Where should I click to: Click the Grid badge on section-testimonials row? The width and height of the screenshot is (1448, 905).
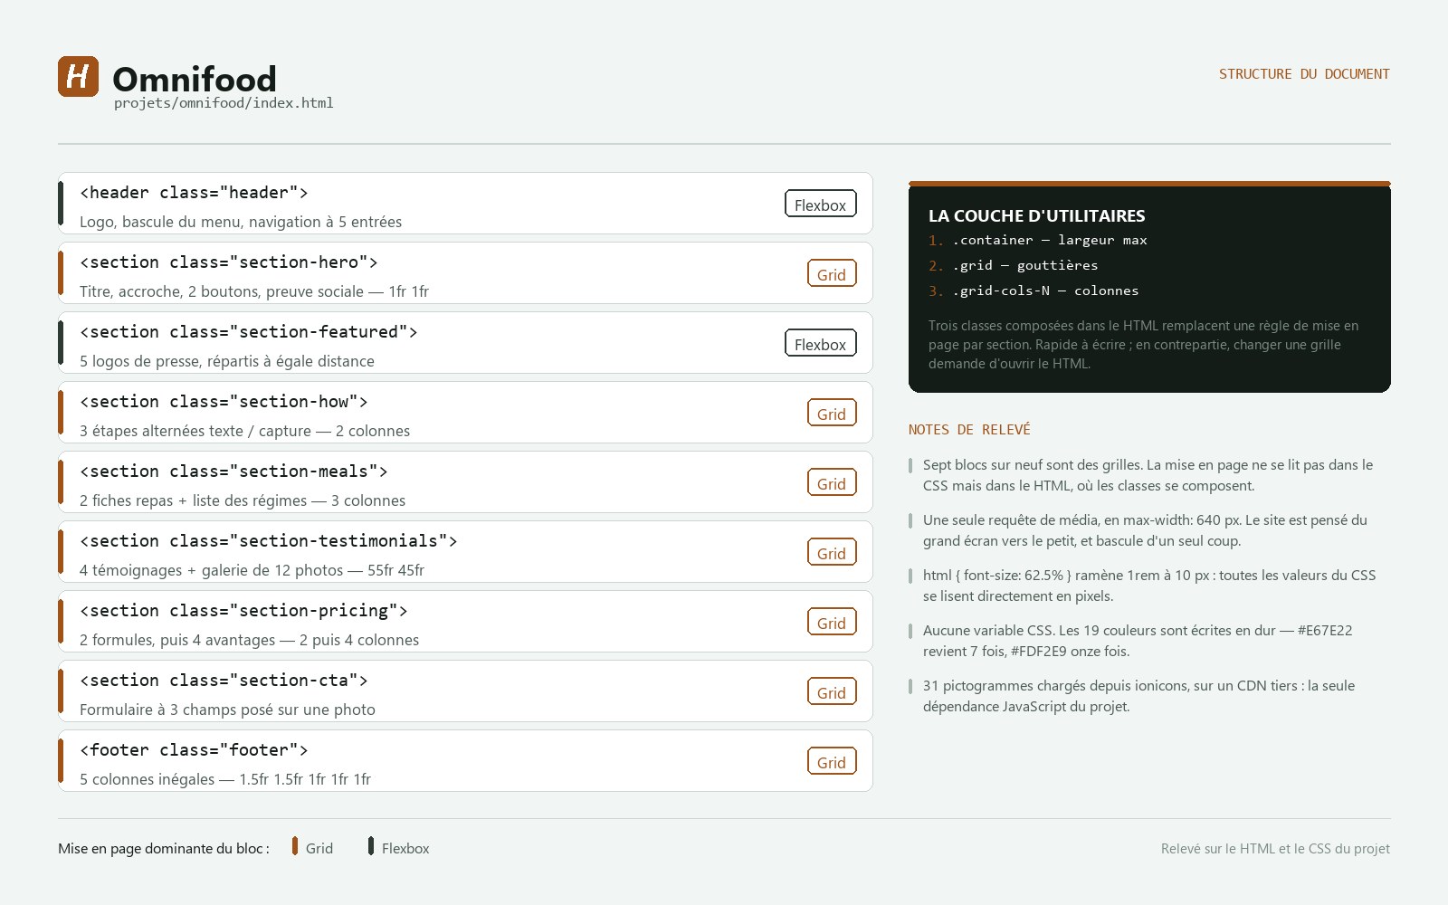[x=831, y=552]
